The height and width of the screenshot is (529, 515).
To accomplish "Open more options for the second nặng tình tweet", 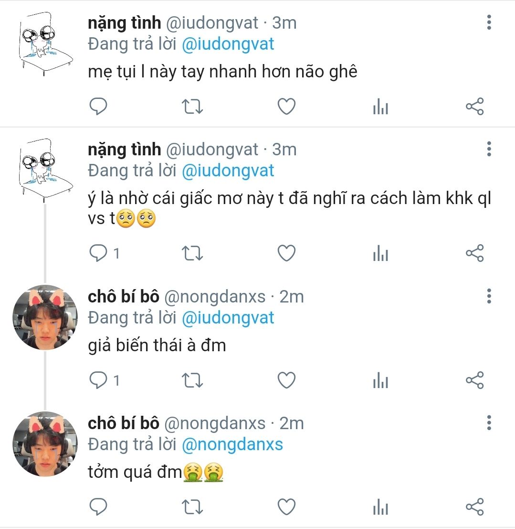I will click(489, 149).
